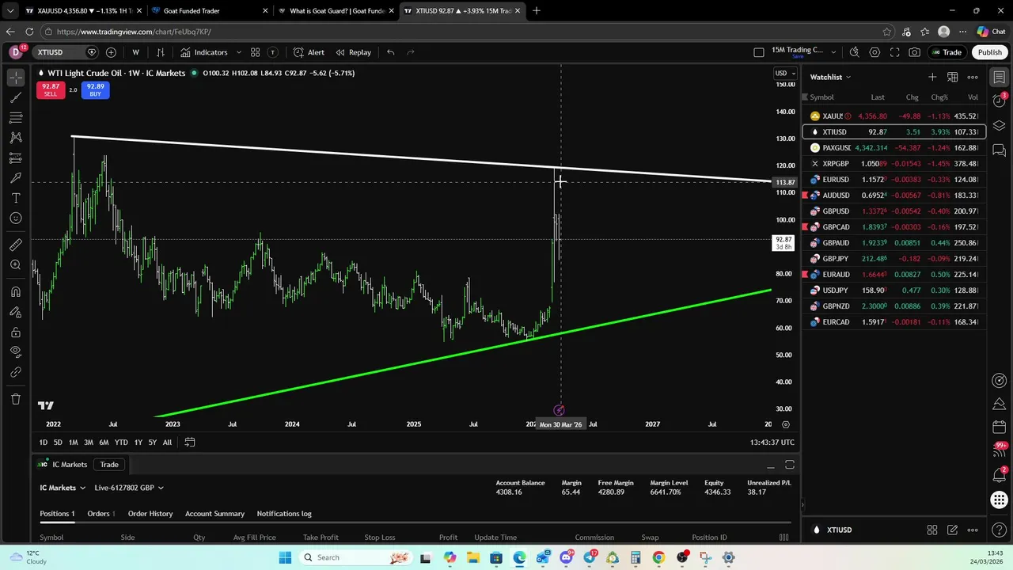Select the crosshair cursor tool
This screenshot has width=1013, height=570.
point(16,78)
